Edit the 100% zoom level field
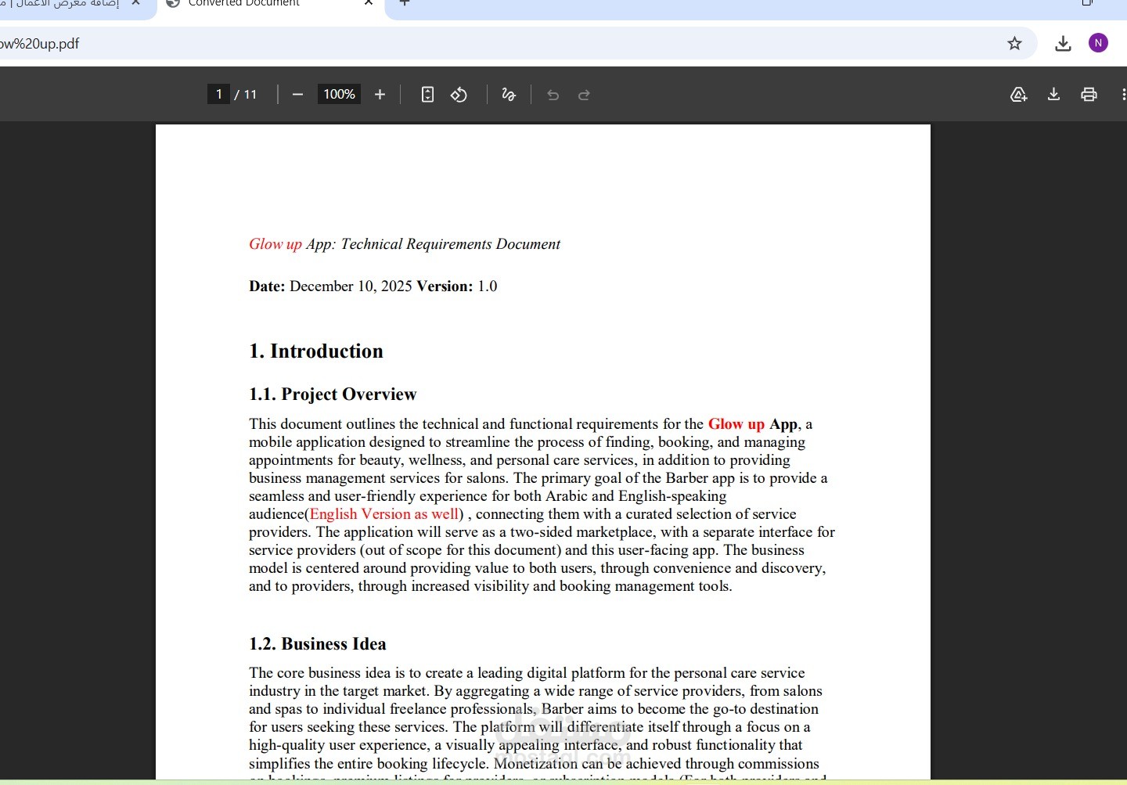This screenshot has height=785, width=1127. pos(339,94)
